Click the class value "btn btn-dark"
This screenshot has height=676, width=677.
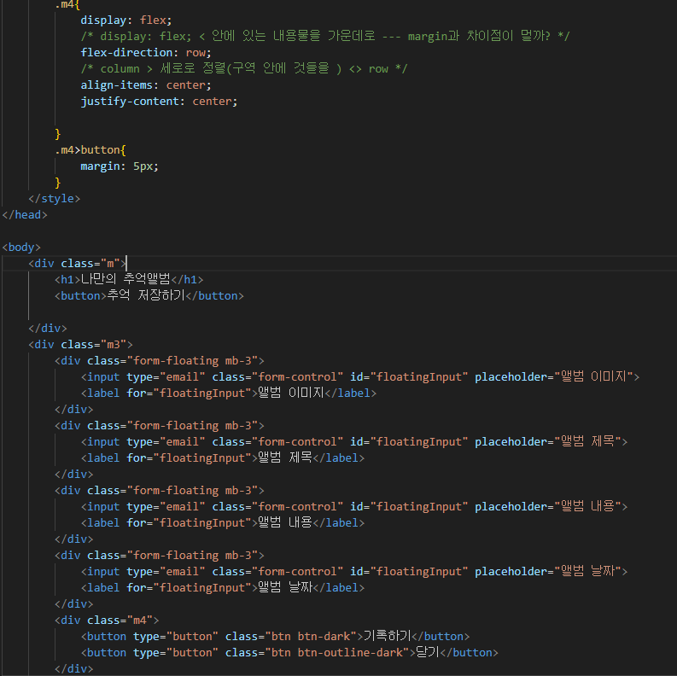pyautogui.click(x=311, y=636)
